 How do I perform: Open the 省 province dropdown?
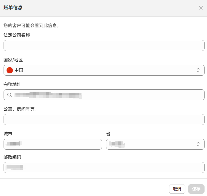pos(155,144)
